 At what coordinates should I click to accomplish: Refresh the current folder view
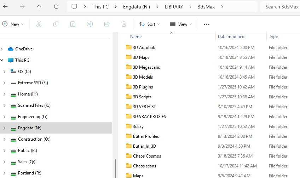coord(56,7)
